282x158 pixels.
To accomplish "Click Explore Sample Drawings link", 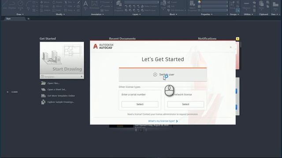I will point(61,102).
